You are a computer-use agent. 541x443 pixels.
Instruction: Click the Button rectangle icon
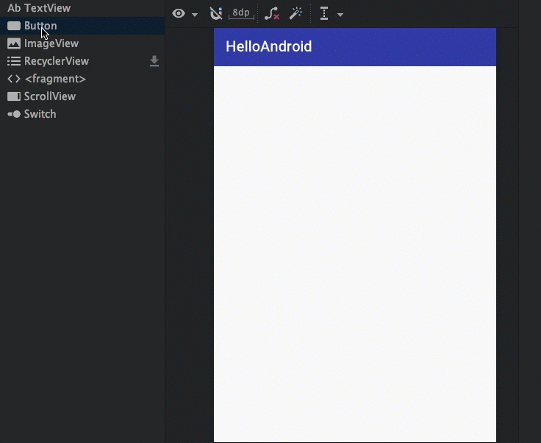14,26
